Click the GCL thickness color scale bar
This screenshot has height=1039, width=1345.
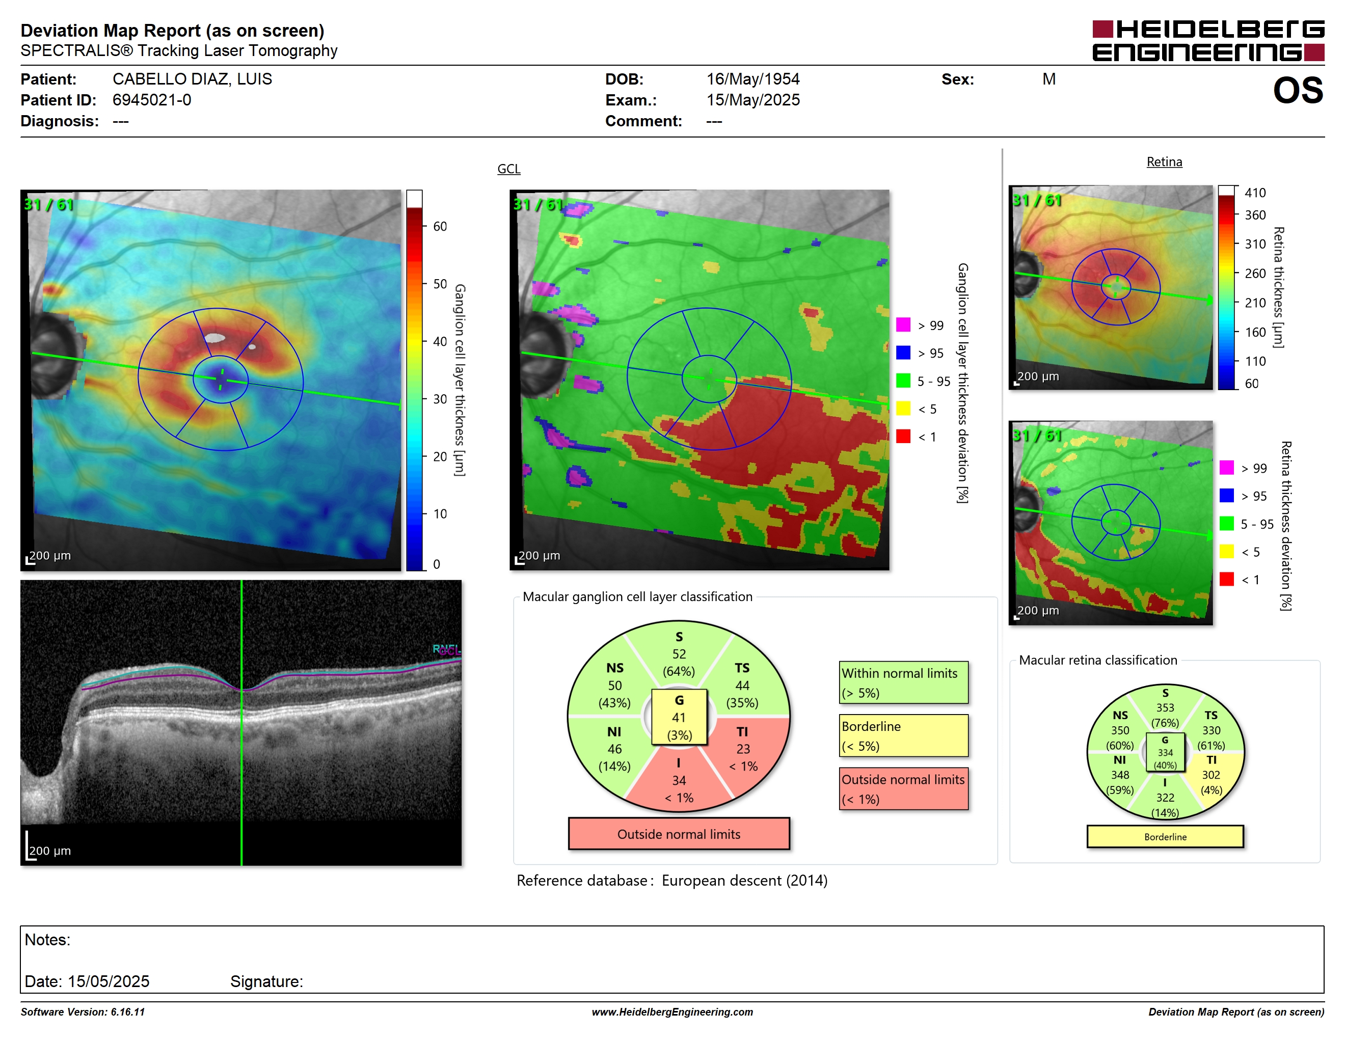(415, 380)
